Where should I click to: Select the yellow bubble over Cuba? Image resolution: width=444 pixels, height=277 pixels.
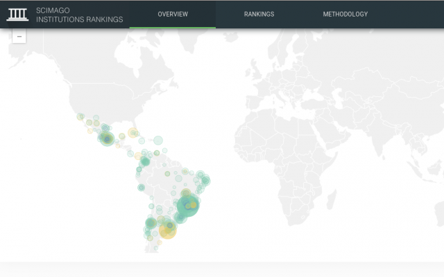coord(133,132)
